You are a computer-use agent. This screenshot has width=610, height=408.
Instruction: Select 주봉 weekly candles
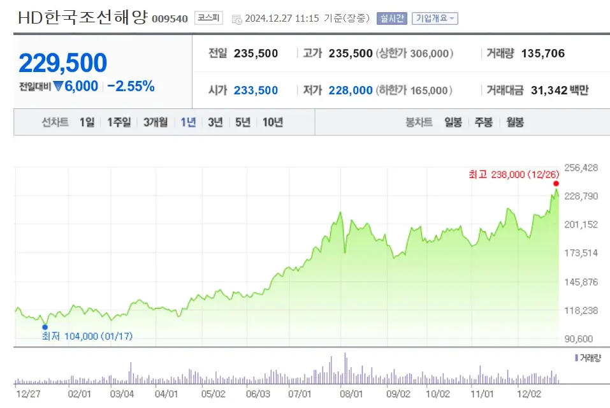coord(483,120)
